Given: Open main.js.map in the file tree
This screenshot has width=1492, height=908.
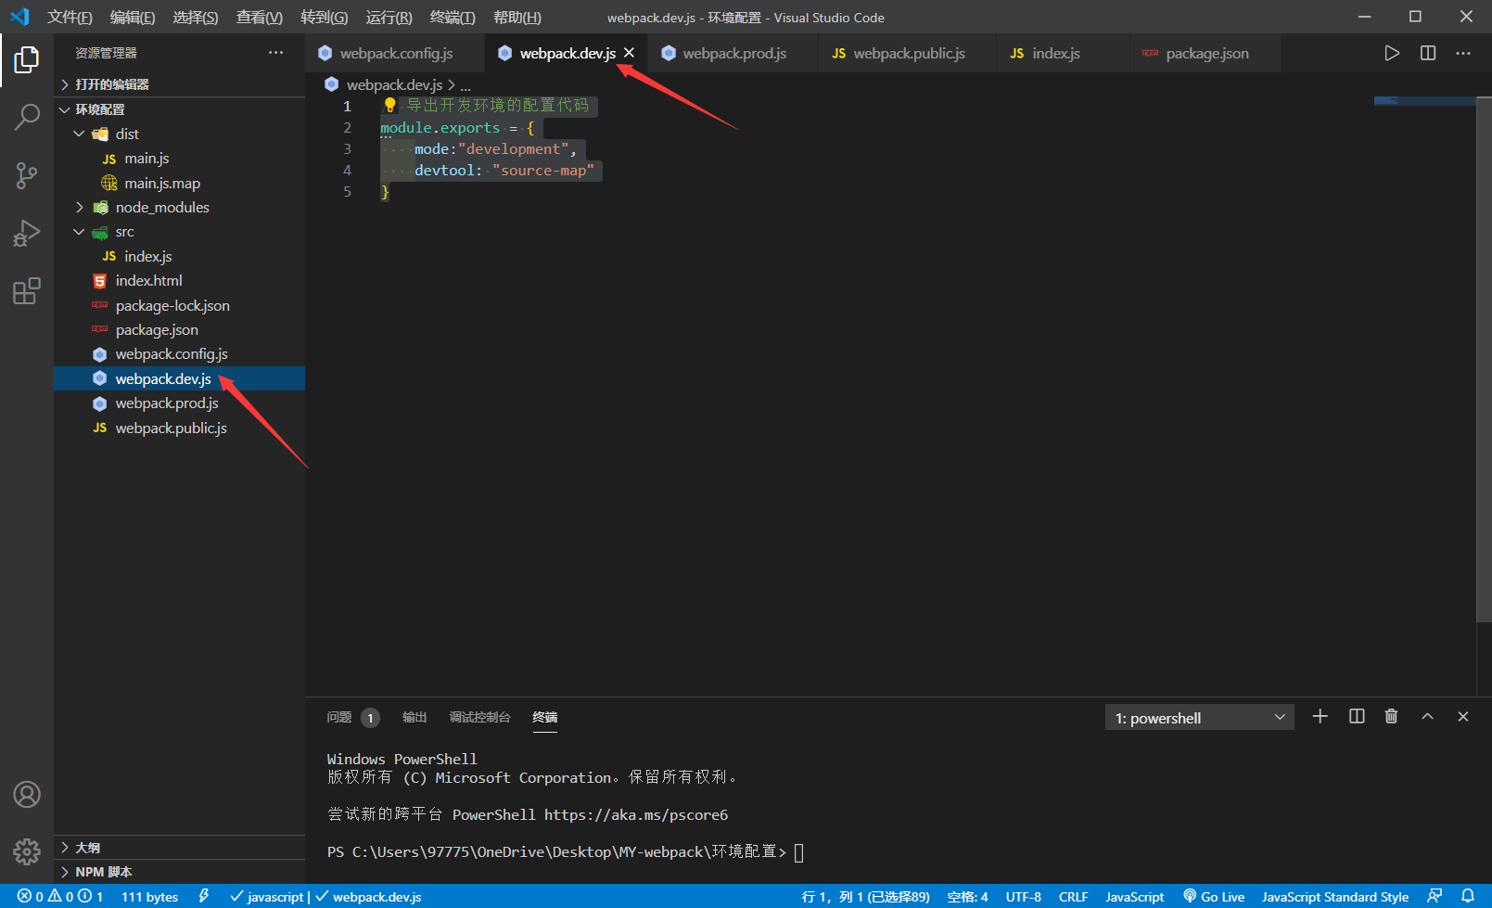Looking at the screenshot, I should pos(180,183).
